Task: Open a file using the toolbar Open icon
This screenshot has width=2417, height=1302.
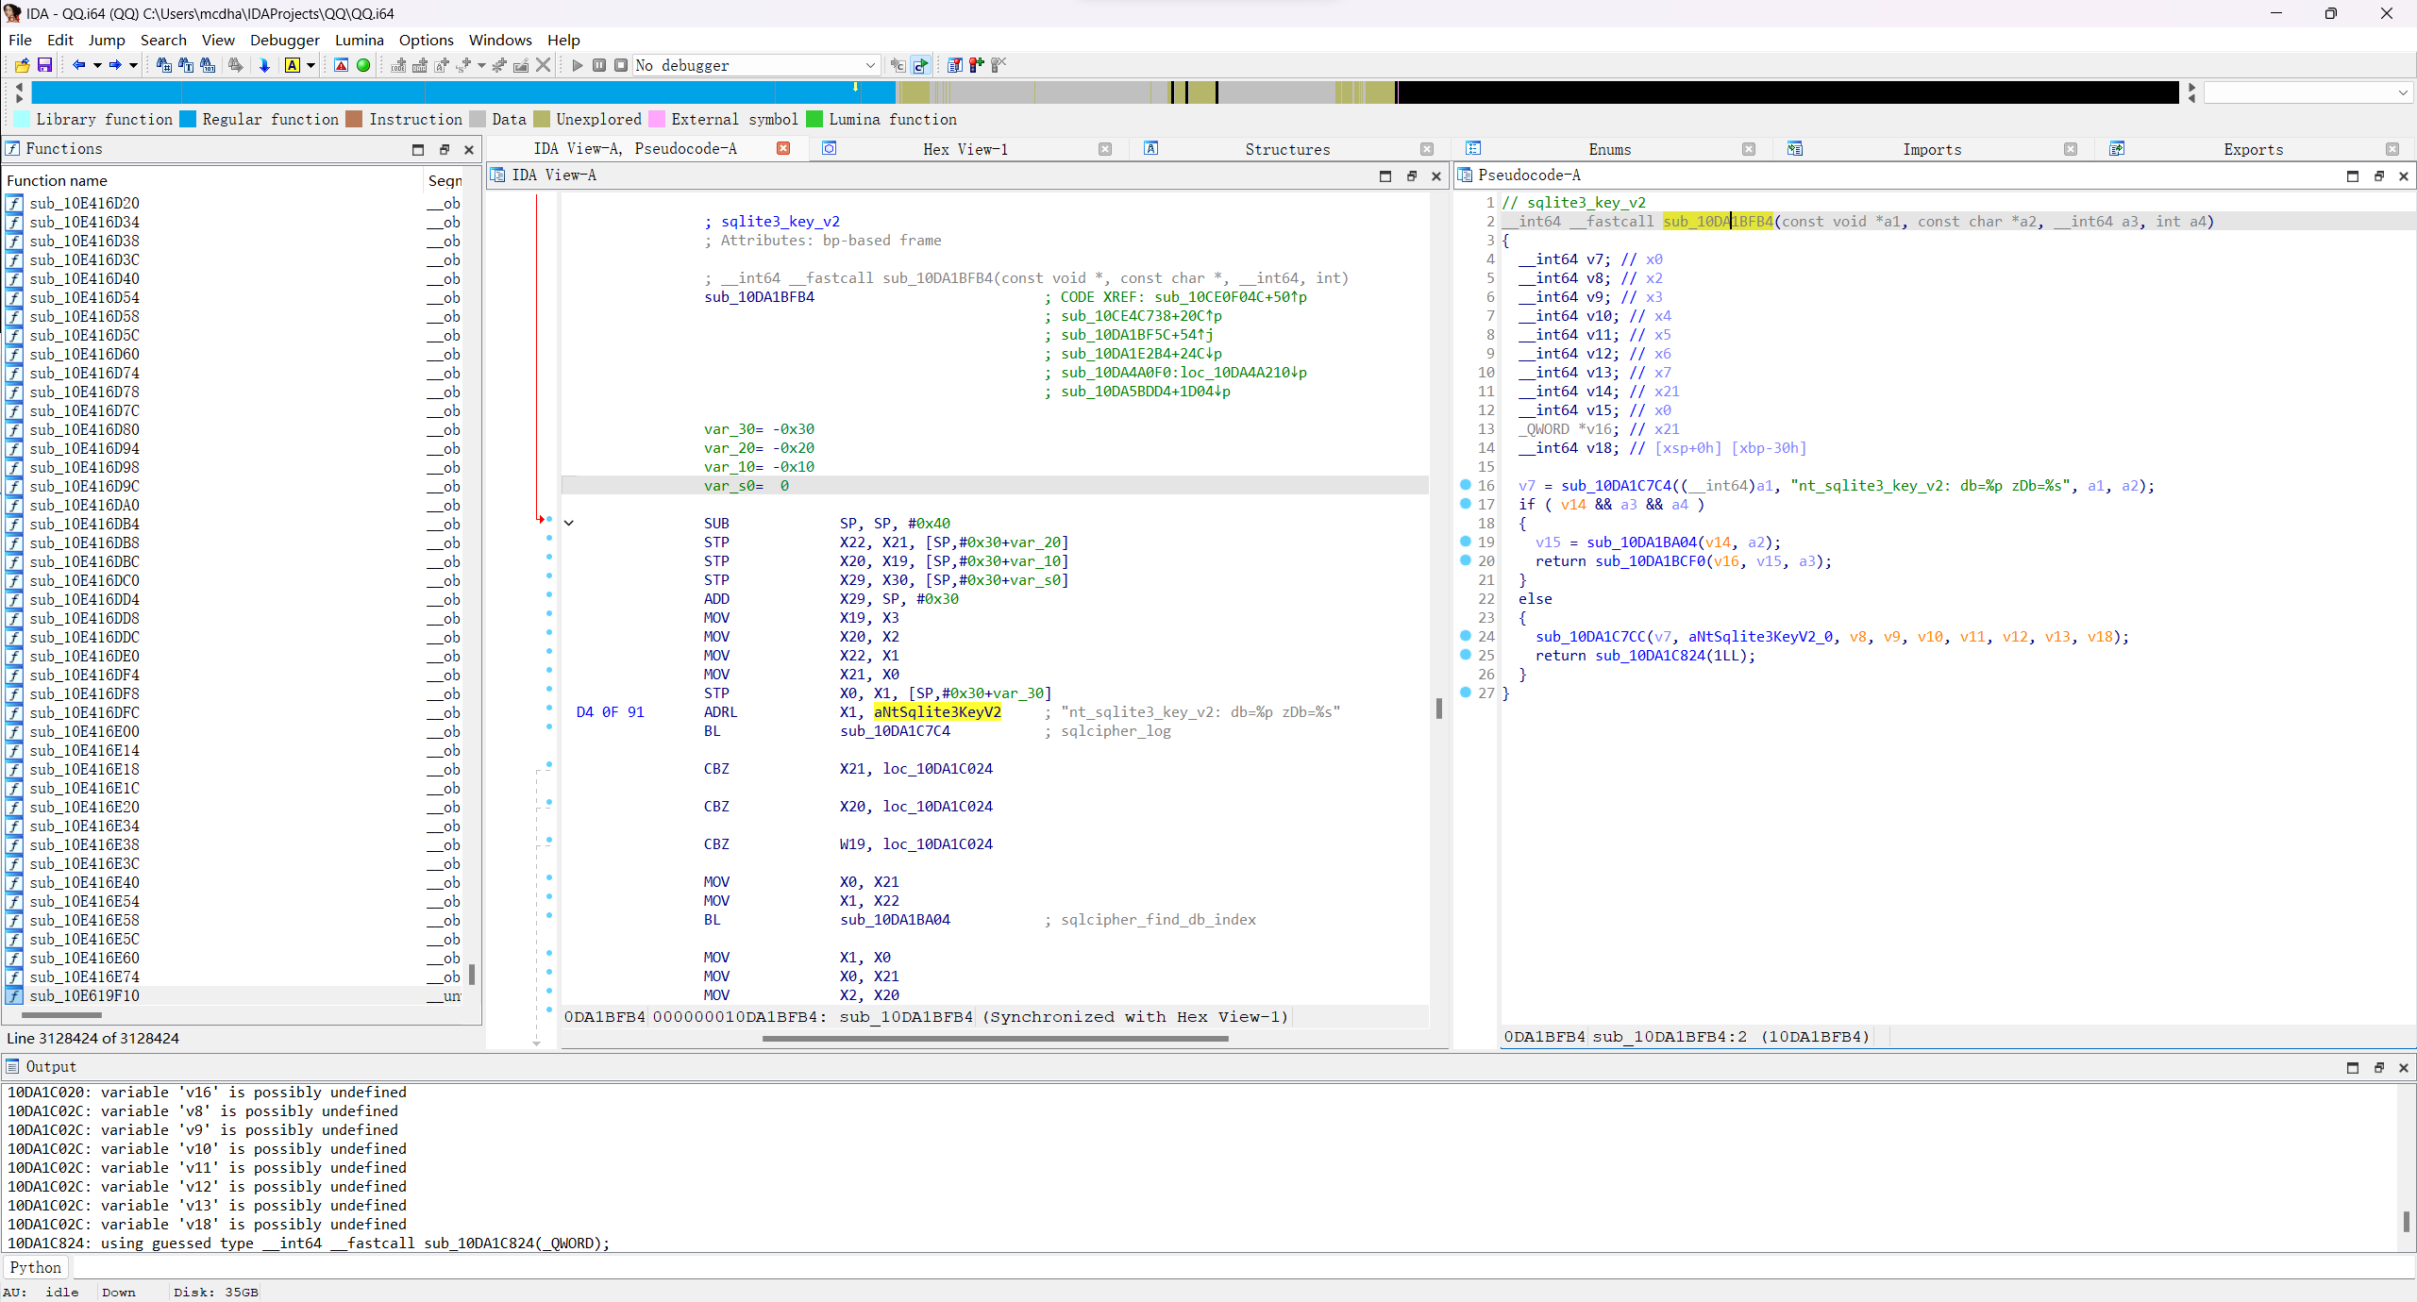Action: (x=22, y=65)
